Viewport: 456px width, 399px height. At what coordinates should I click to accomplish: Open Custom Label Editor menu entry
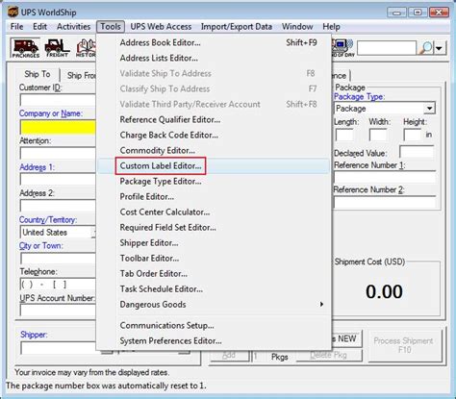(x=161, y=166)
